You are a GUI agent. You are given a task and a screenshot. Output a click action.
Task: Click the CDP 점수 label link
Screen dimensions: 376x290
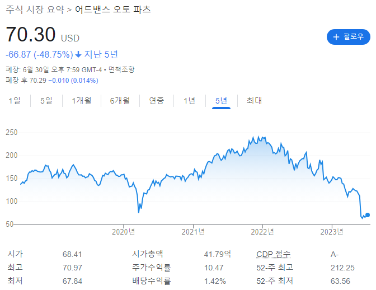[x=274, y=254]
